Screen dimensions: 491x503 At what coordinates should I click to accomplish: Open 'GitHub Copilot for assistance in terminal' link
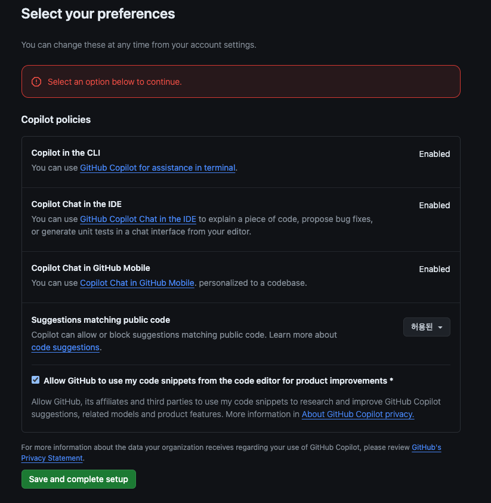tap(158, 168)
